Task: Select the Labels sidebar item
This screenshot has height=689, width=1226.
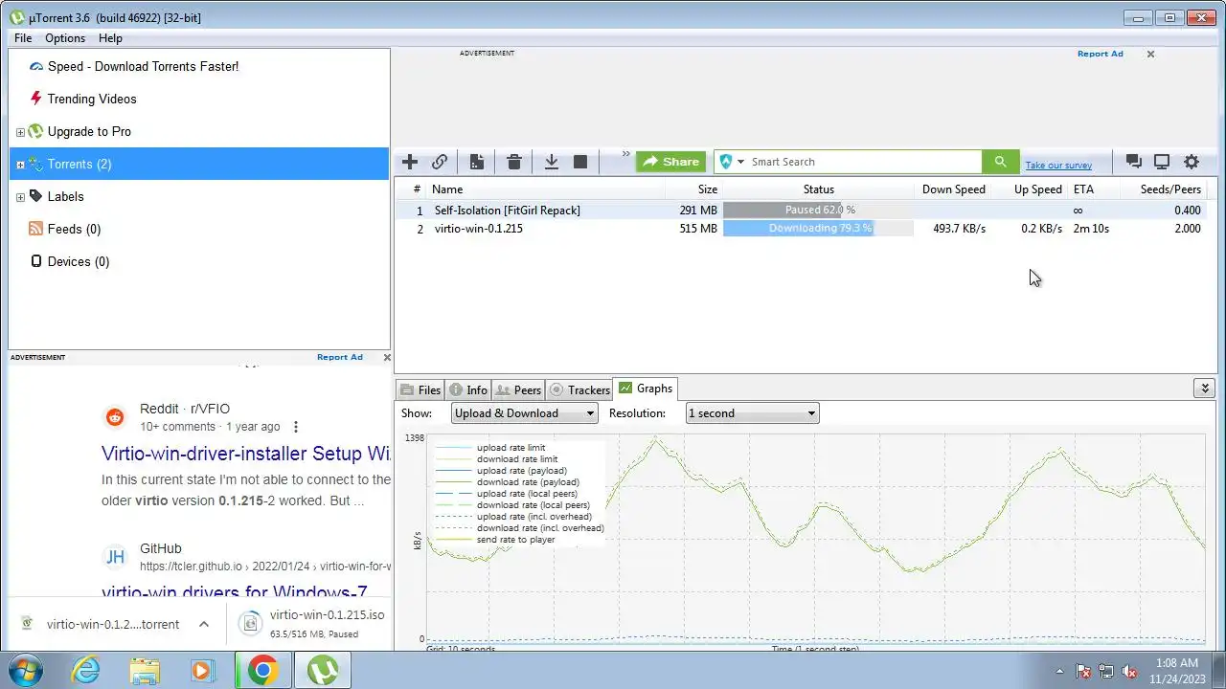Action: 65,196
